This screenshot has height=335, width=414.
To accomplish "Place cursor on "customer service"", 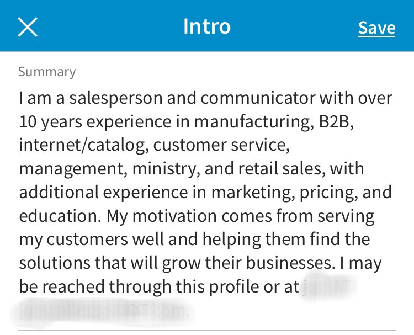I will coord(221,145).
